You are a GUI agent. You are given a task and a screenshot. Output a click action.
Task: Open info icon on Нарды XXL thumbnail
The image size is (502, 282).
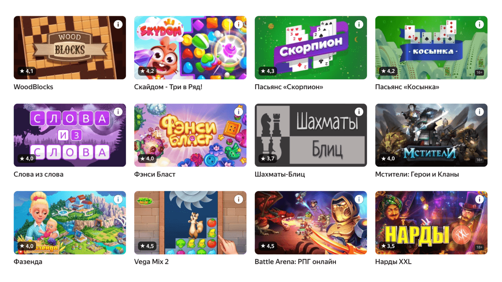coord(479,199)
